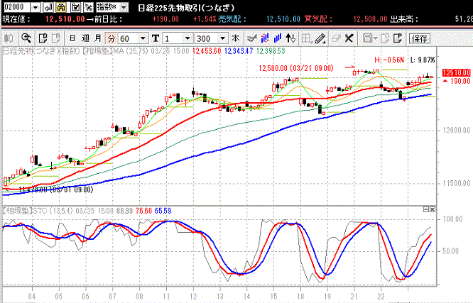473x303 pixels.
Task: Minimize the STC indicator panel
Action: click(426, 209)
